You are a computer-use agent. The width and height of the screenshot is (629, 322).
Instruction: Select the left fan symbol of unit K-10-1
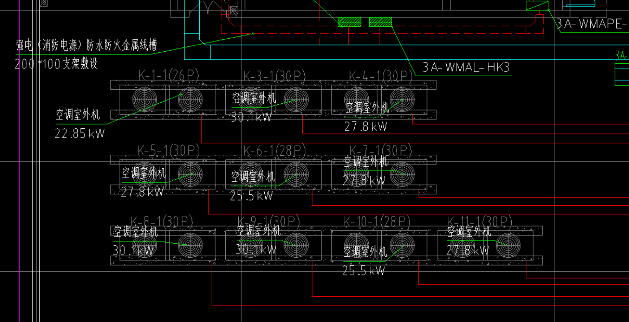[356, 245]
